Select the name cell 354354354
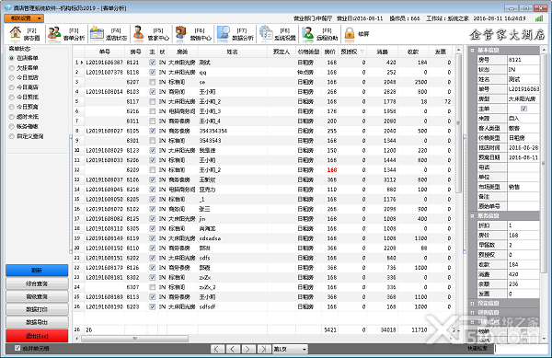 [232, 131]
